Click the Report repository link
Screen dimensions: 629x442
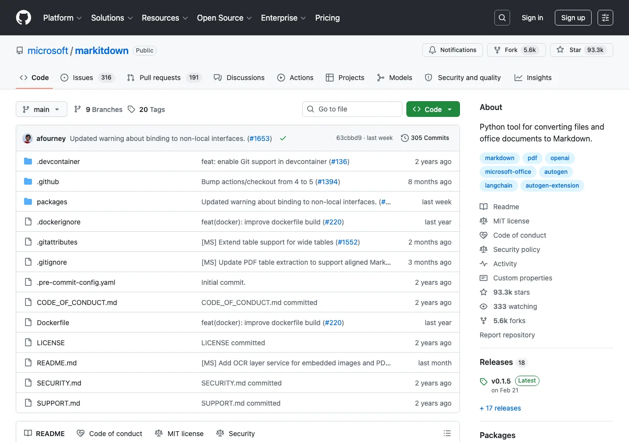coord(507,335)
